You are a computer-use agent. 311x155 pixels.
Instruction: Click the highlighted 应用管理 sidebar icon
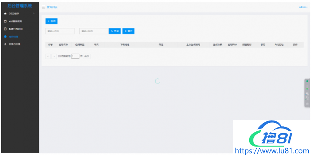coord(5,36)
